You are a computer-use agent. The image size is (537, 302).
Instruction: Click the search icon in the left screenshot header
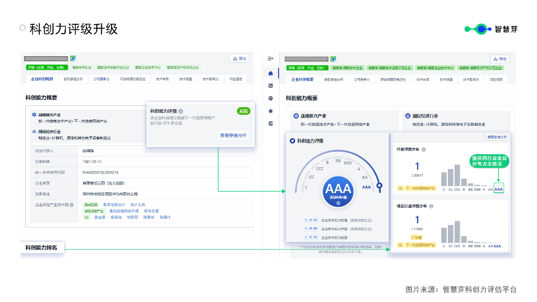(x=72, y=58)
